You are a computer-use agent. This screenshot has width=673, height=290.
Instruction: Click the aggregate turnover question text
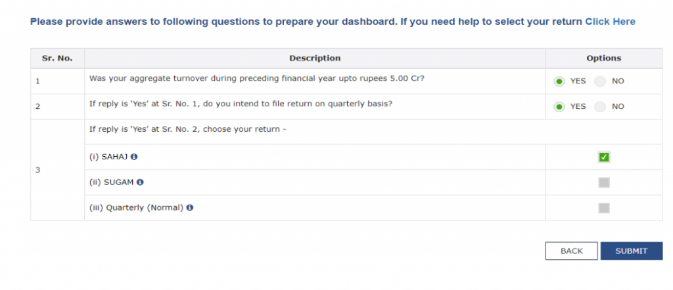pos(257,78)
